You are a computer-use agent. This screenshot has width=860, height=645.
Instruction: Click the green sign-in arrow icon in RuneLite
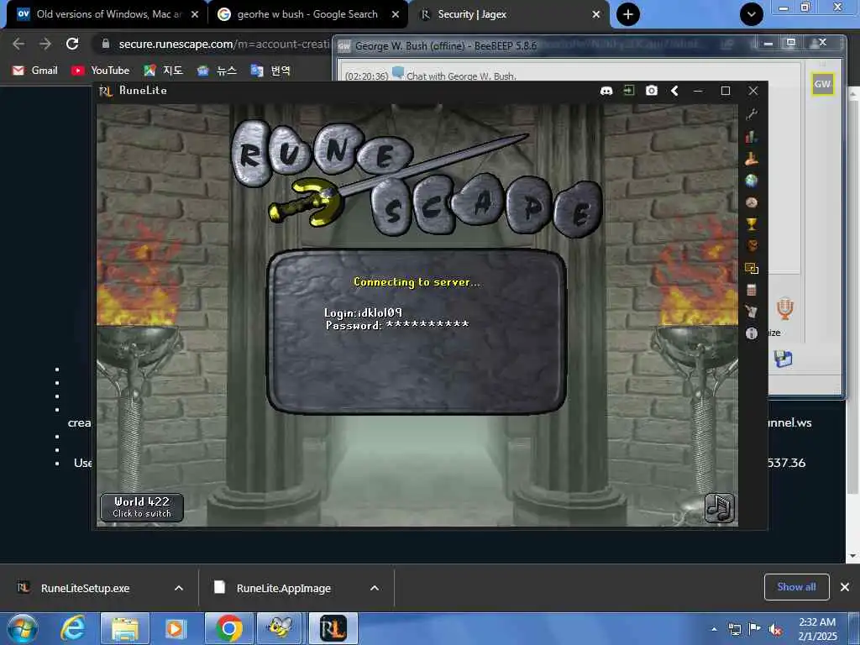(628, 91)
